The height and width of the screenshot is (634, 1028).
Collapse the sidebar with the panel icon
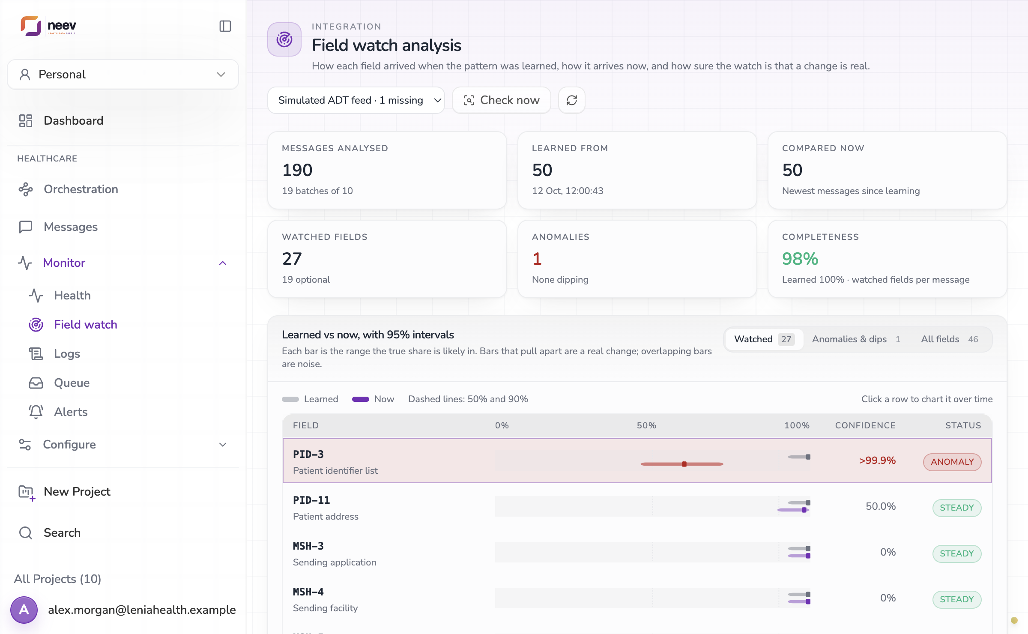click(225, 26)
